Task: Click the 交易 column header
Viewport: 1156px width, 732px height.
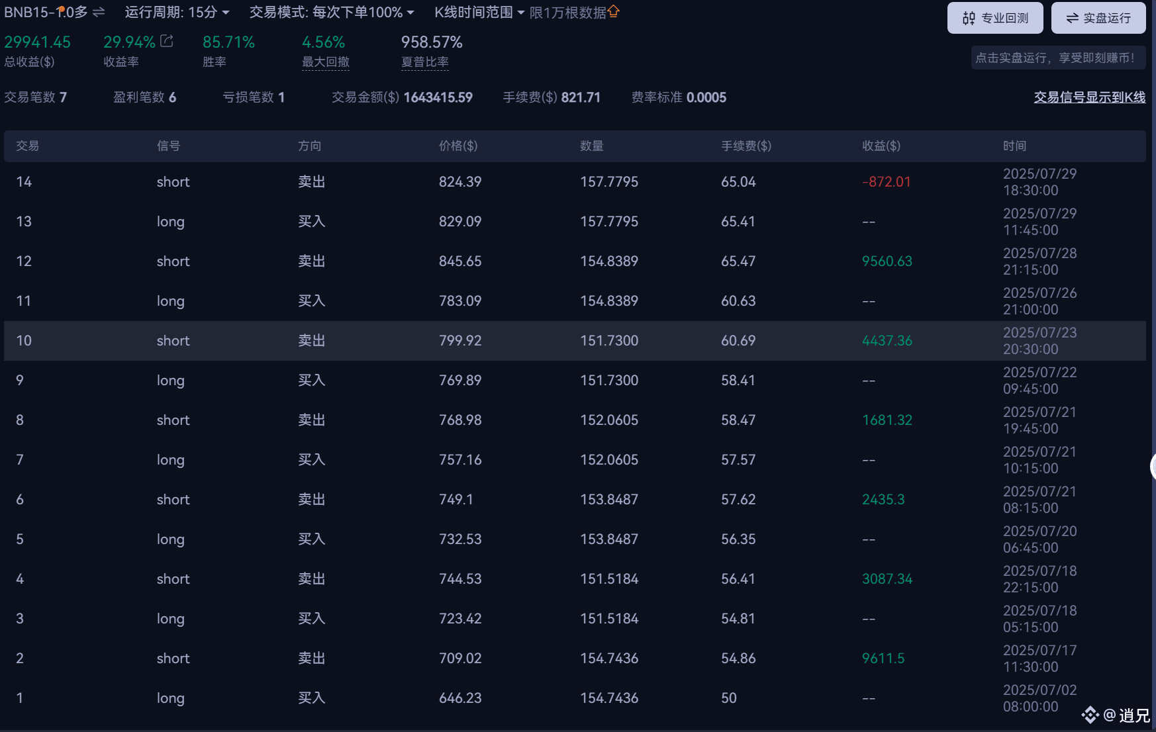Action: [x=28, y=146]
